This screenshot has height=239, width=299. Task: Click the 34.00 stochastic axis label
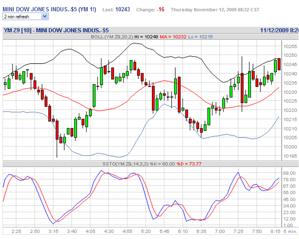point(289,206)
